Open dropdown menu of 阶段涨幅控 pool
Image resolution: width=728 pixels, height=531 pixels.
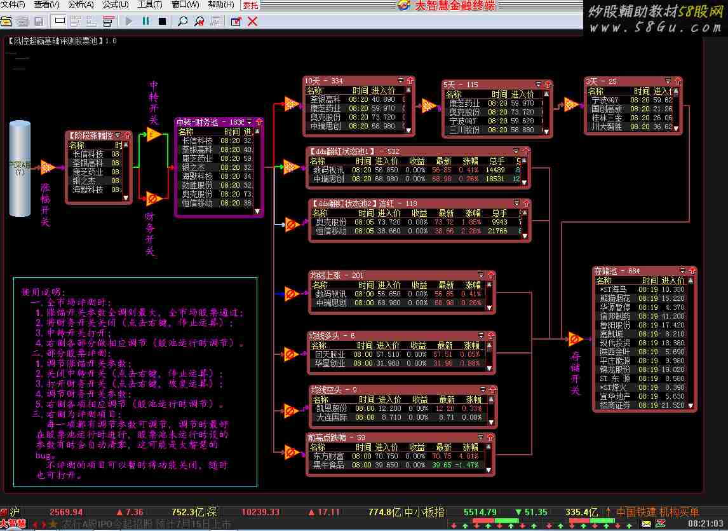point(118,135)
